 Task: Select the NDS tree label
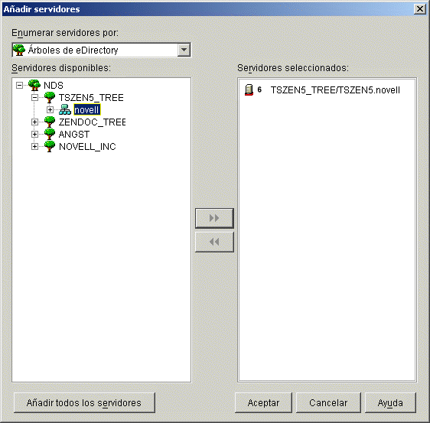point(54,86)
